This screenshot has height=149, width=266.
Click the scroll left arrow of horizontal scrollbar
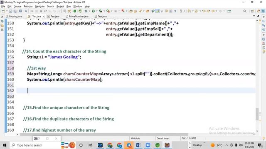[17, 134]
